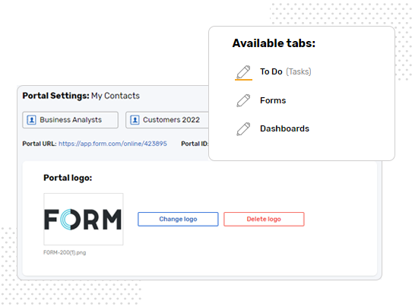
Task: Select the Business Analysts contact group
Action: [x=70, y=120]
